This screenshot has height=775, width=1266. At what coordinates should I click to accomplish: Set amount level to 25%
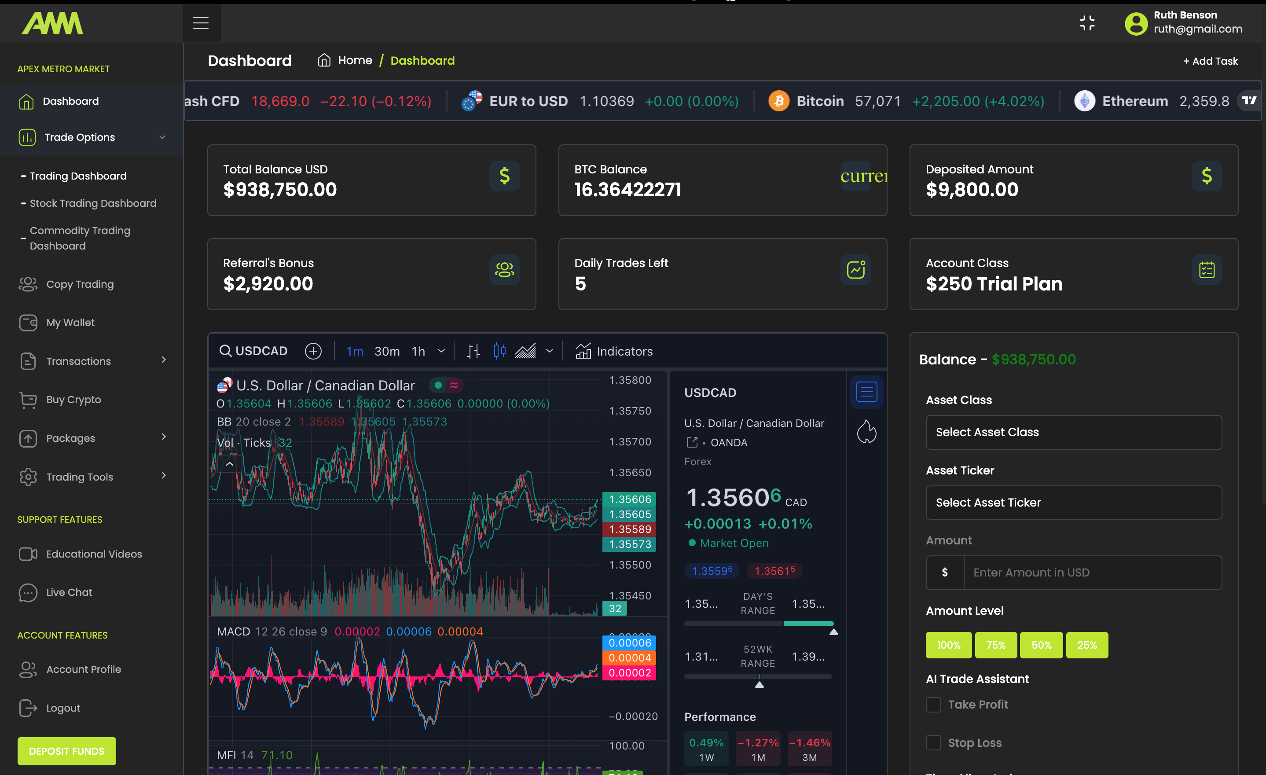coord(1087,645)
